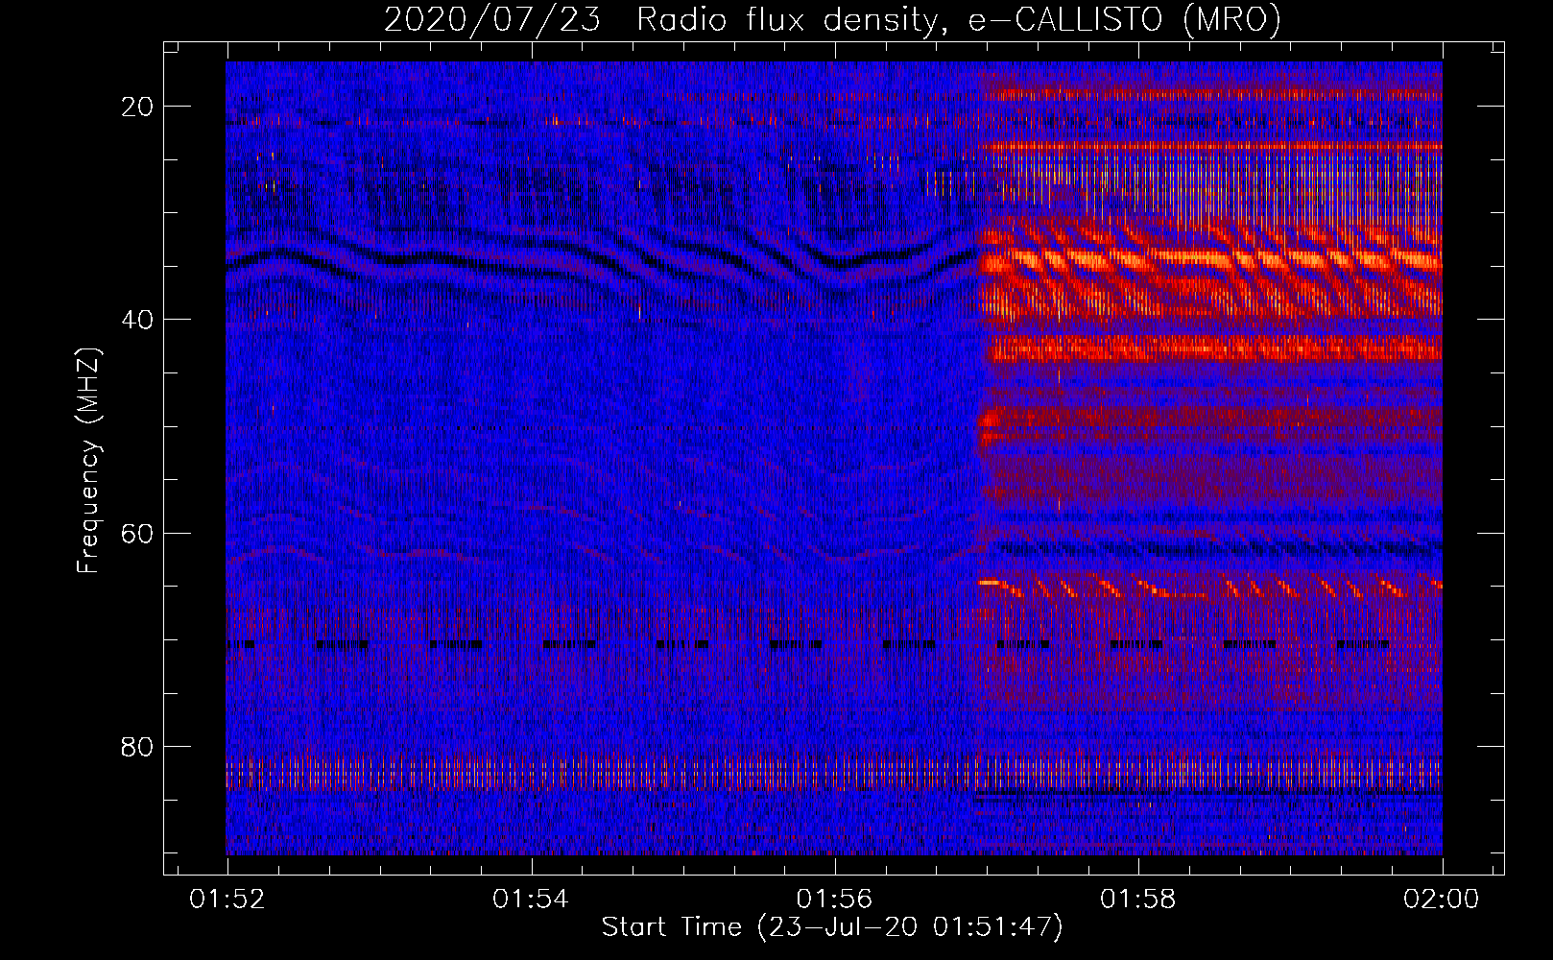The width and height of the screenshot is (1553, 960).
Task: Click the 40 MHz frequency tick label
Action: click(x=137, y=320)
